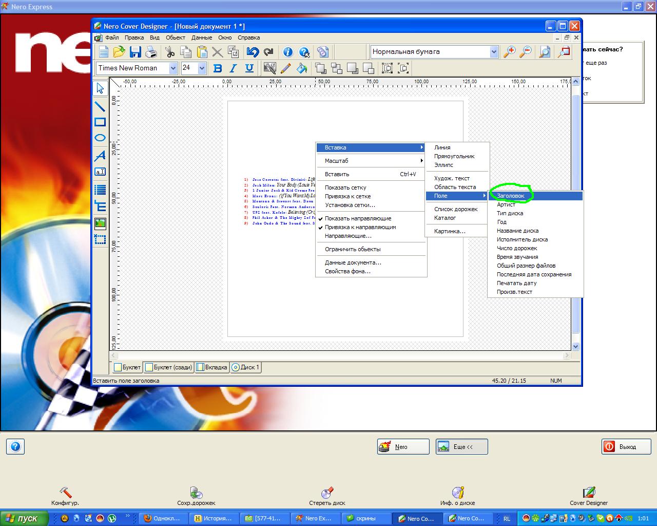Expand the Поле submenu entry

[456, 196]
